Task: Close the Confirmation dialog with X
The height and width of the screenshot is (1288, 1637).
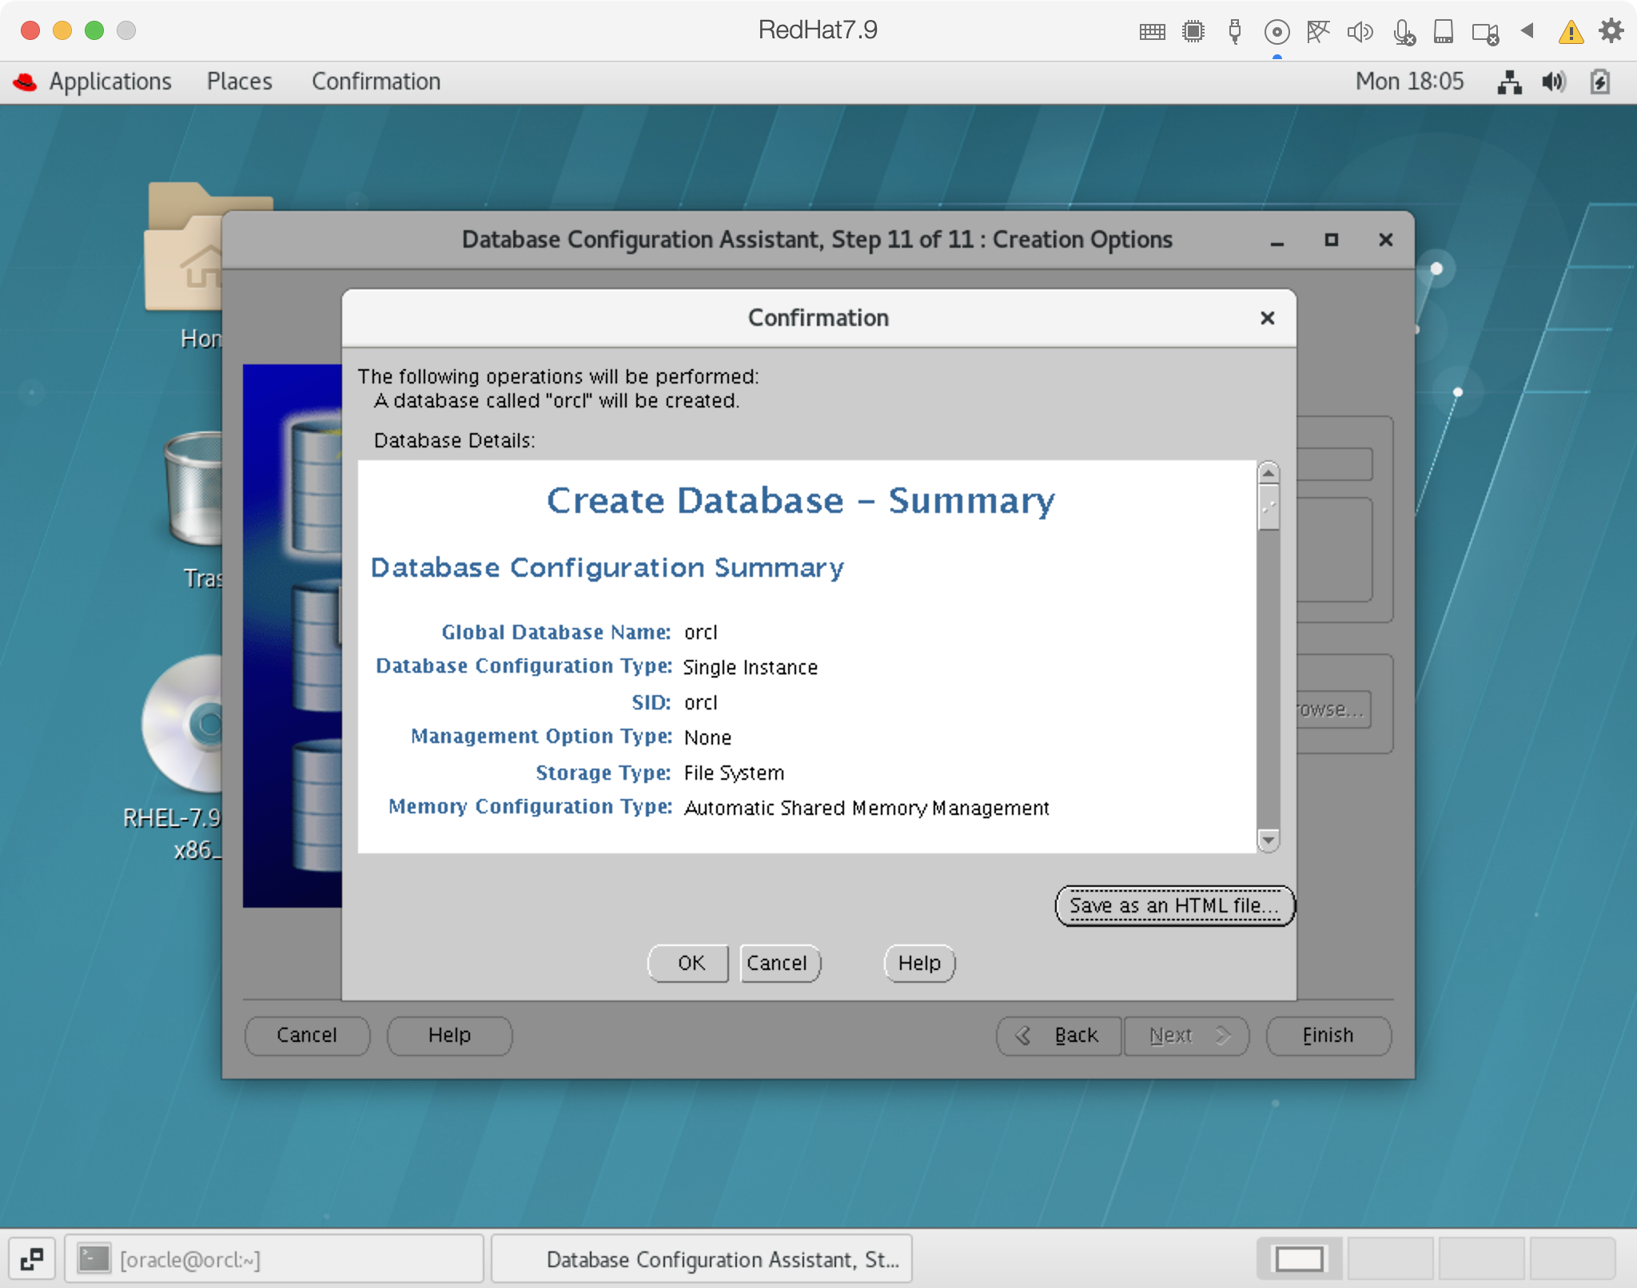Action: coord(1267,318)
